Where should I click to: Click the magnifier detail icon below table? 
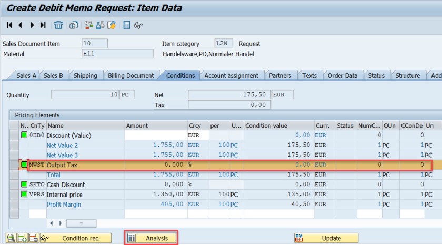click(11, 238)
